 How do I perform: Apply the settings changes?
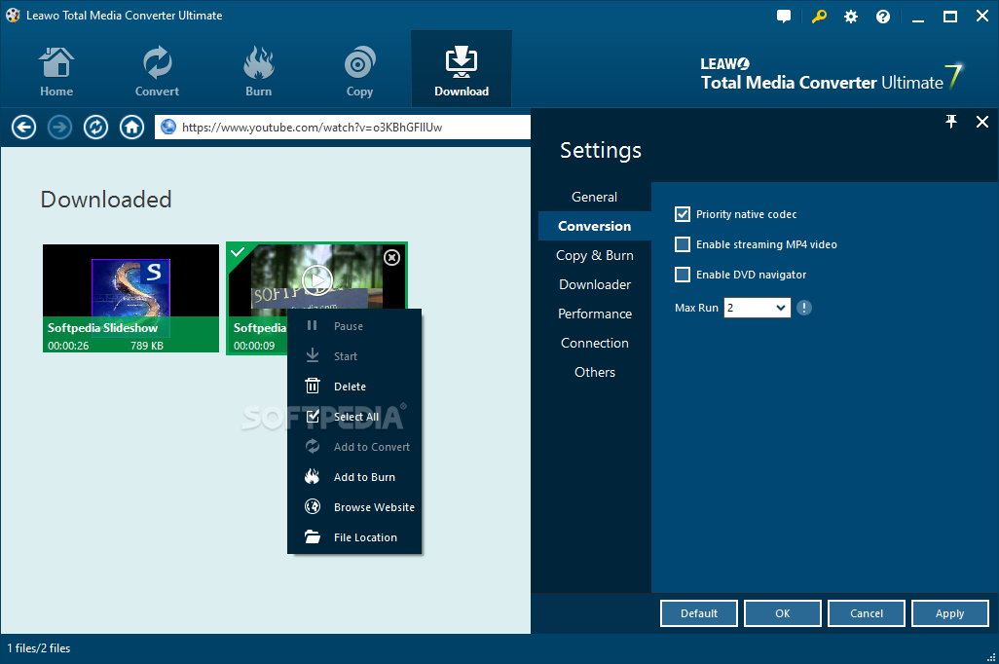[x=950, y=613]
